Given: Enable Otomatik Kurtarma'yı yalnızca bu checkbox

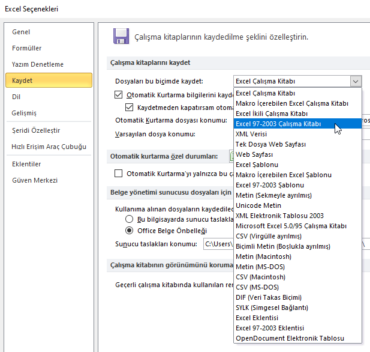Looking at the screenshot, I should (119, 174).
